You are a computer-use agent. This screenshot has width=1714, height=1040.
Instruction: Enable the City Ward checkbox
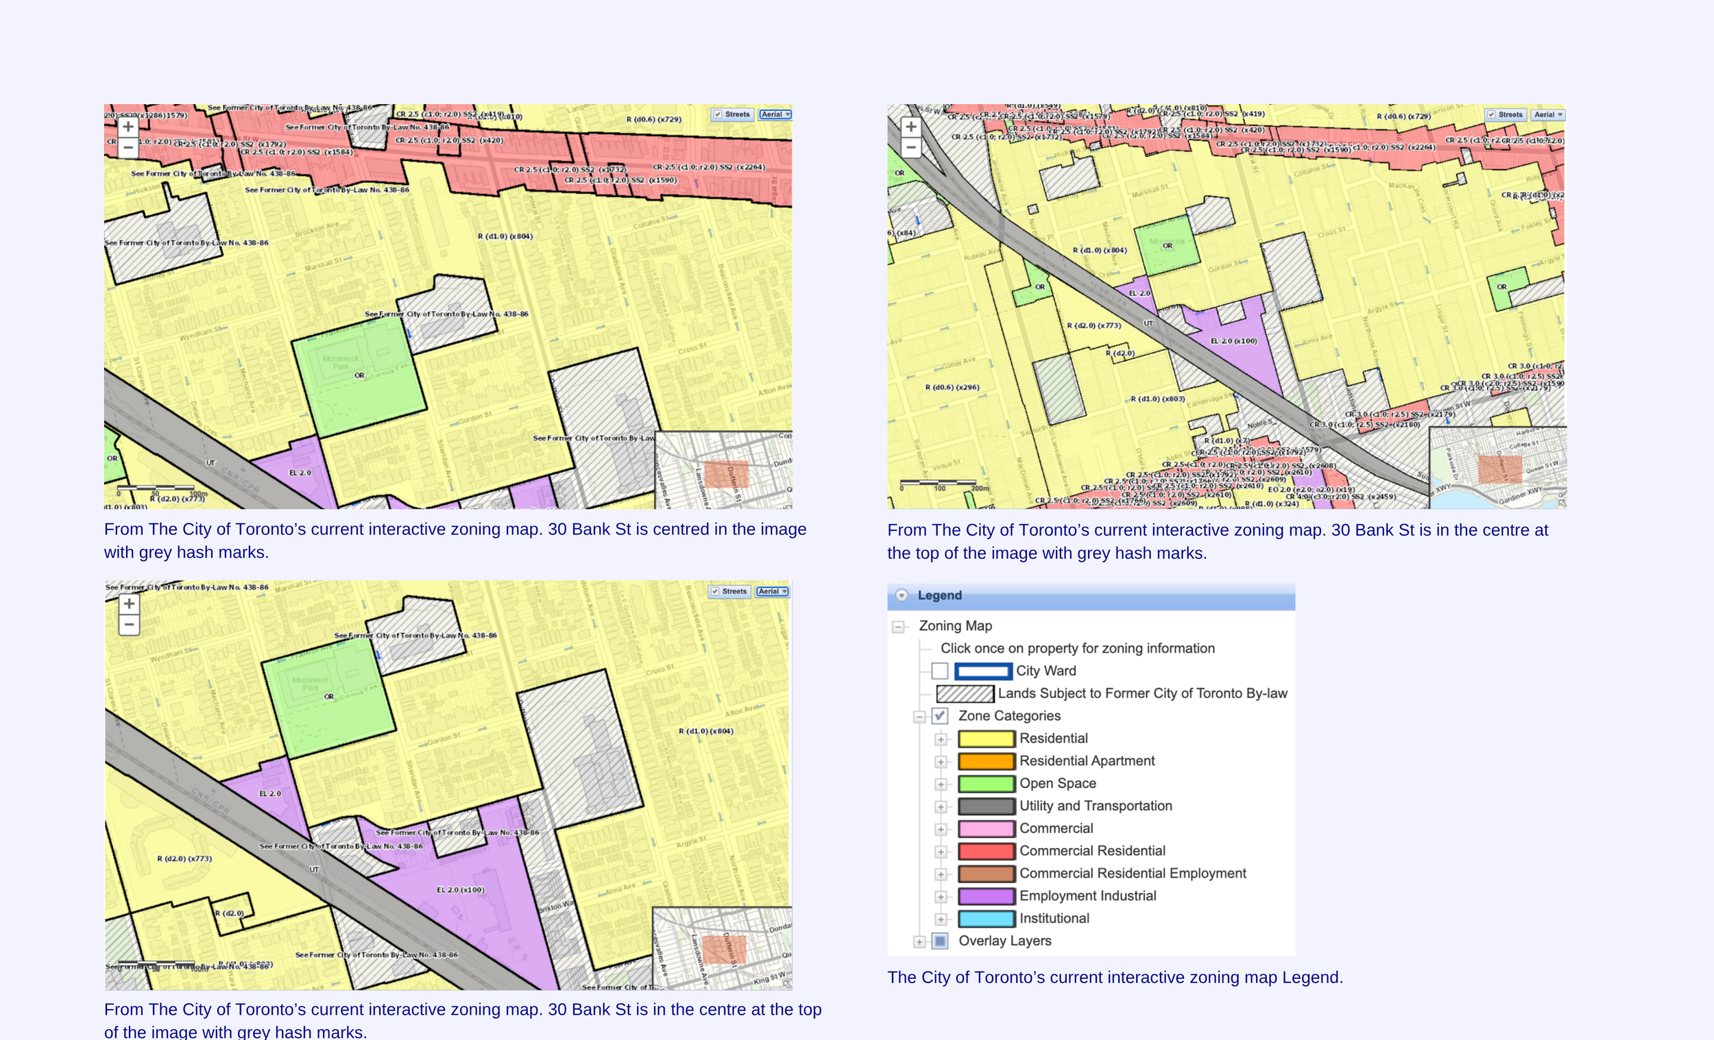(x=940, y=671)
